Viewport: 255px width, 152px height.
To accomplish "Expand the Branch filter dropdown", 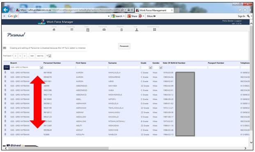I will [41, 68].
